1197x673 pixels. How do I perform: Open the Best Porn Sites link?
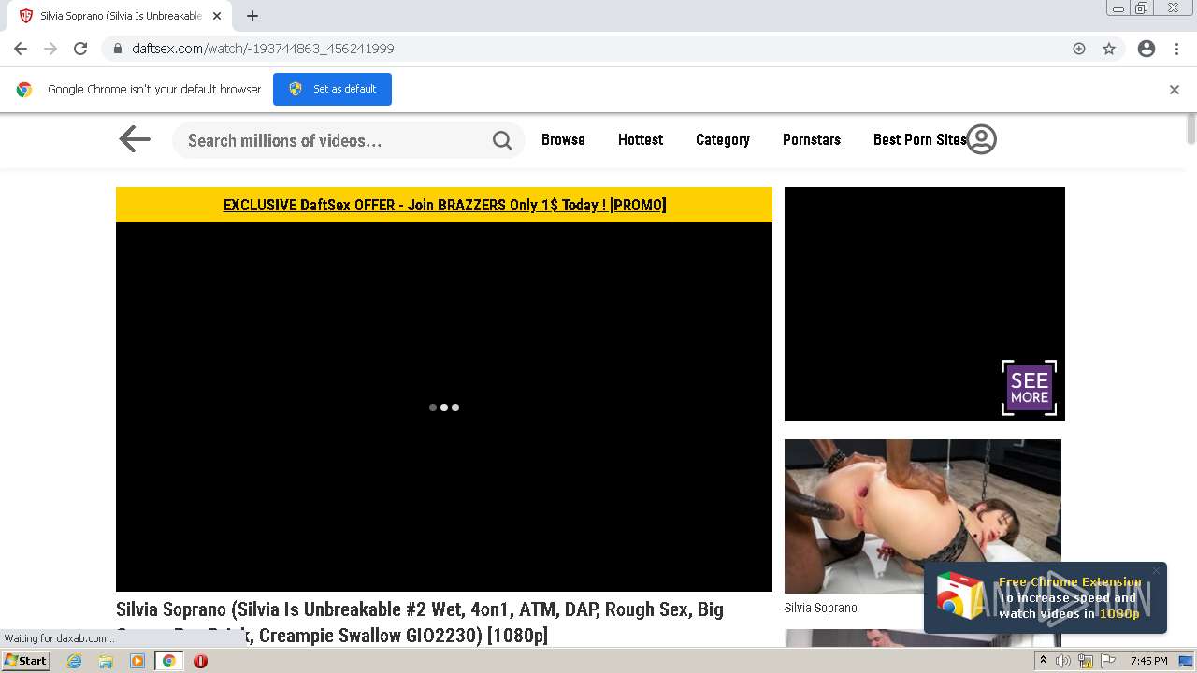coord(919,139)
